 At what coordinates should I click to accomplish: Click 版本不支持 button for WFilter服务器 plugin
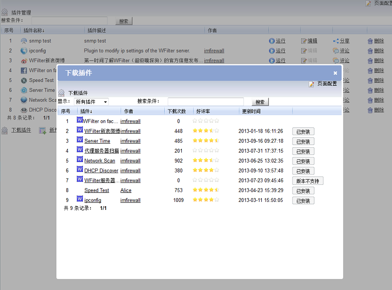(307, 181)
